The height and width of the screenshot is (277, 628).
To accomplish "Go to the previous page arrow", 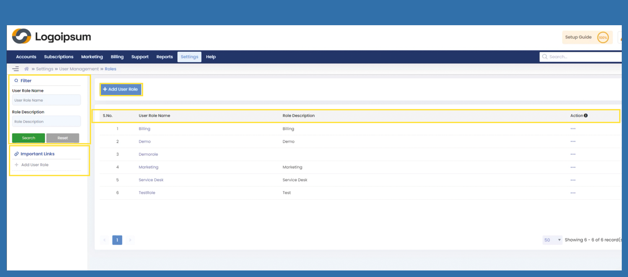I will coord(105,240).
